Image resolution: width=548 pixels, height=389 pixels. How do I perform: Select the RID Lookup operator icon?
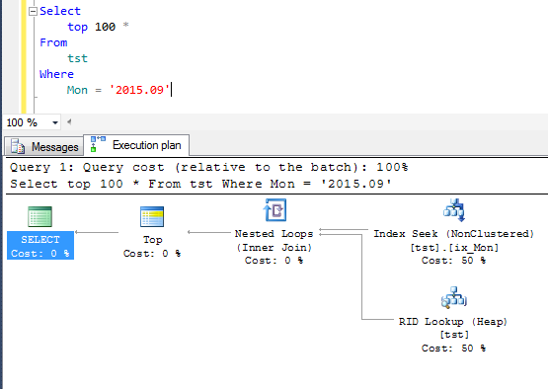tap(454, 298)
